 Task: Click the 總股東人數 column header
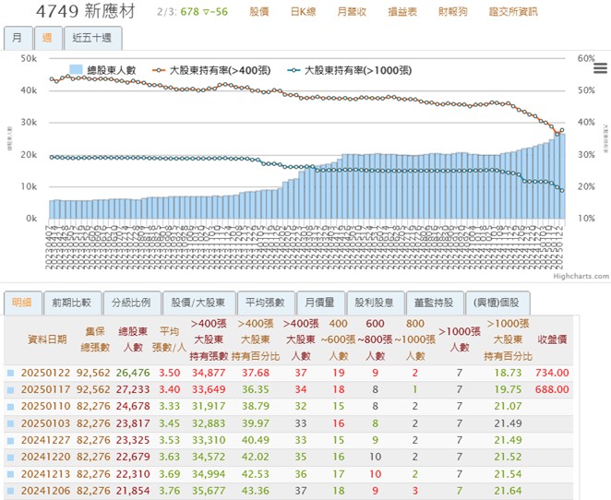coord(133,339)
